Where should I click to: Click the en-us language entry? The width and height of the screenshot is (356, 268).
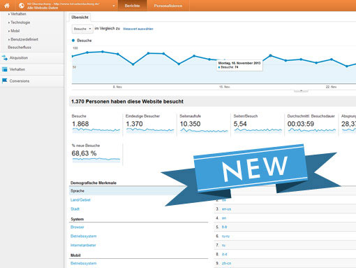[226, 209]
